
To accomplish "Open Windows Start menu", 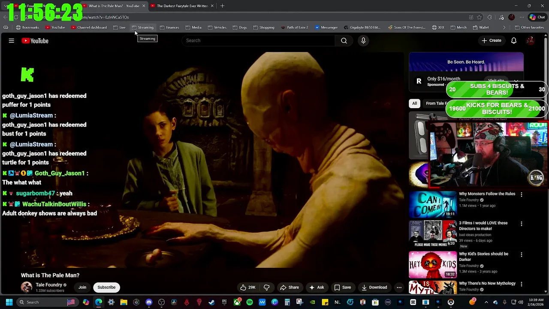I will [9, 302].
